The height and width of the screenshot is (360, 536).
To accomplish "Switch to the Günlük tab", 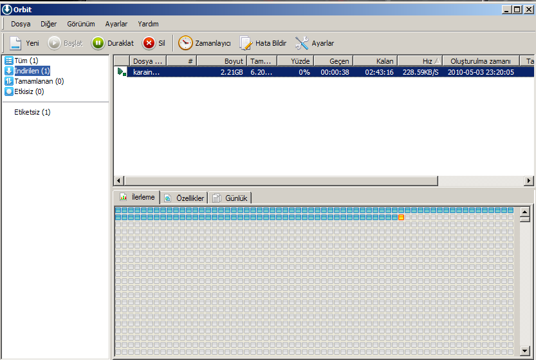I will (230, 198).
